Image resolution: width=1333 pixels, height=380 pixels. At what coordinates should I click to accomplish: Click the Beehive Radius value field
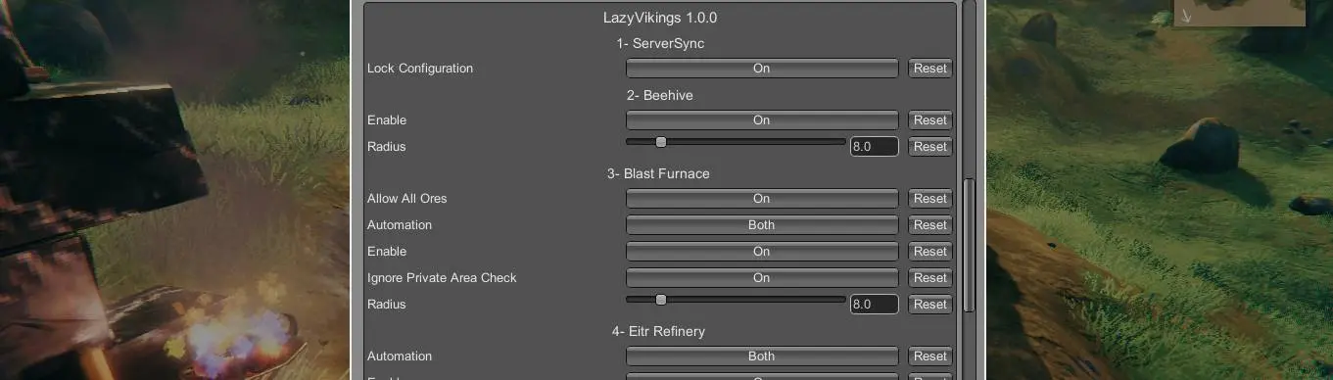pyautogui.click(x=874, y=147)
